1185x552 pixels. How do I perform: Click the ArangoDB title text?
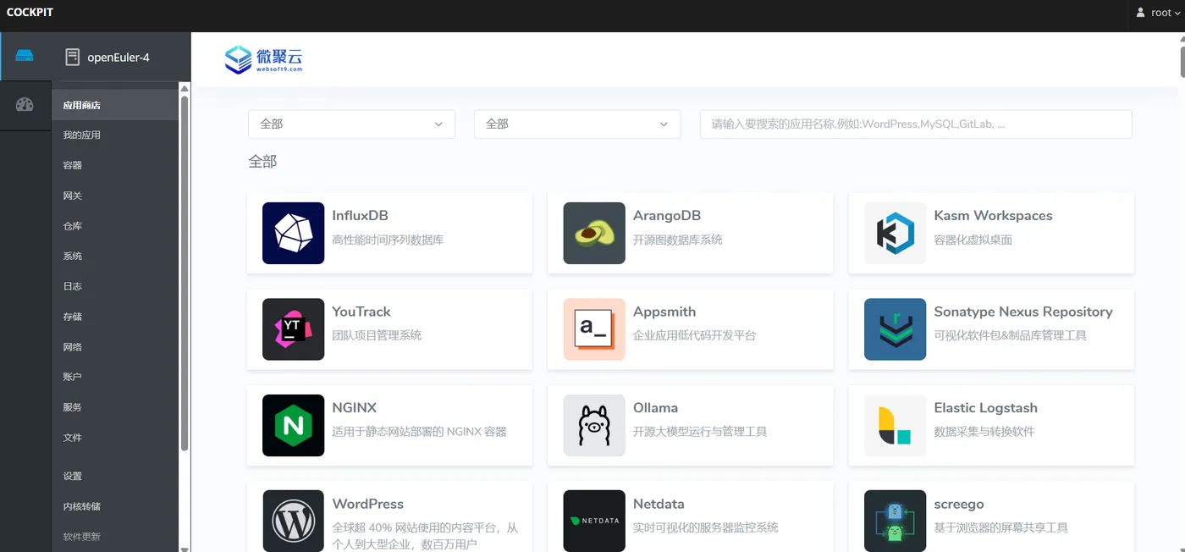coord(667,216)
